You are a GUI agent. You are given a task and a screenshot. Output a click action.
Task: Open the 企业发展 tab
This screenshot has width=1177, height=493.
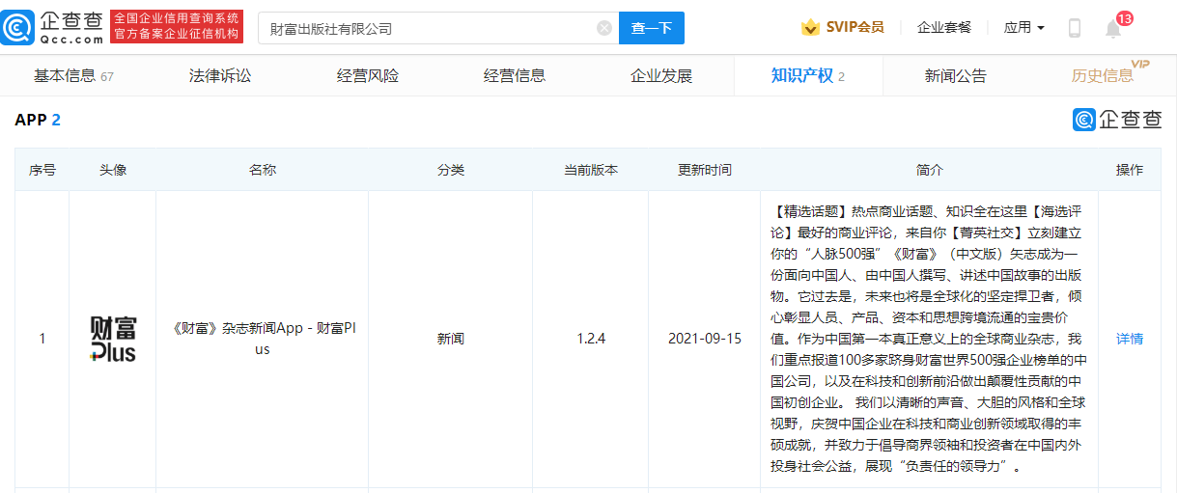point(661,76)
